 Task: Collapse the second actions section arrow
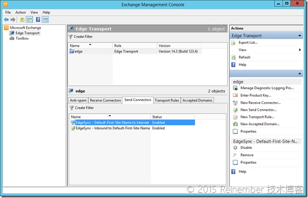299,73
